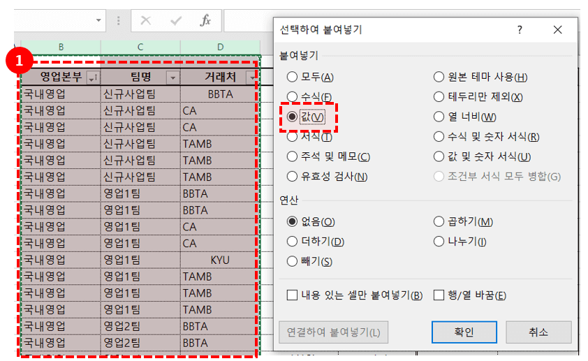This screenshot has height=361, width=588.
Task: Select column B header
Action: [x=61, y=47]
